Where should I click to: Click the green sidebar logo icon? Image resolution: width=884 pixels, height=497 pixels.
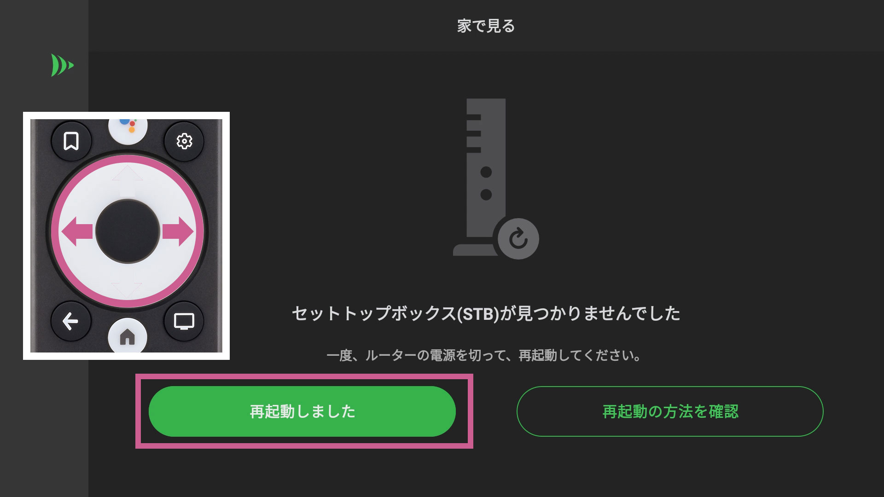[x=62, y=65]
